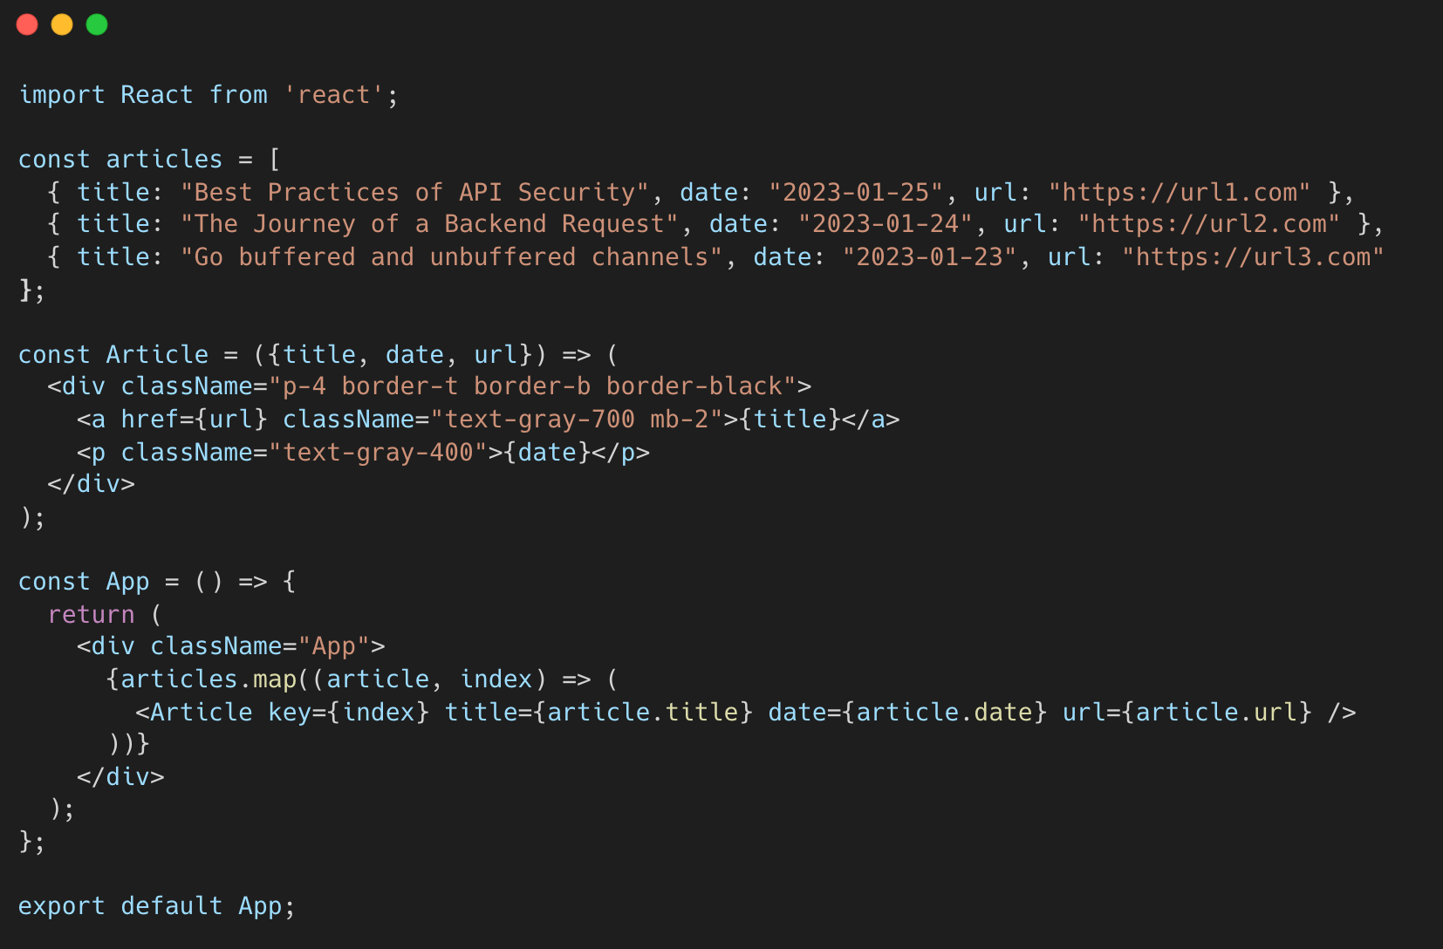Click the Article component declaration name
The height and width of the screenshot is (949, 1443).
[x=157, y=354]
